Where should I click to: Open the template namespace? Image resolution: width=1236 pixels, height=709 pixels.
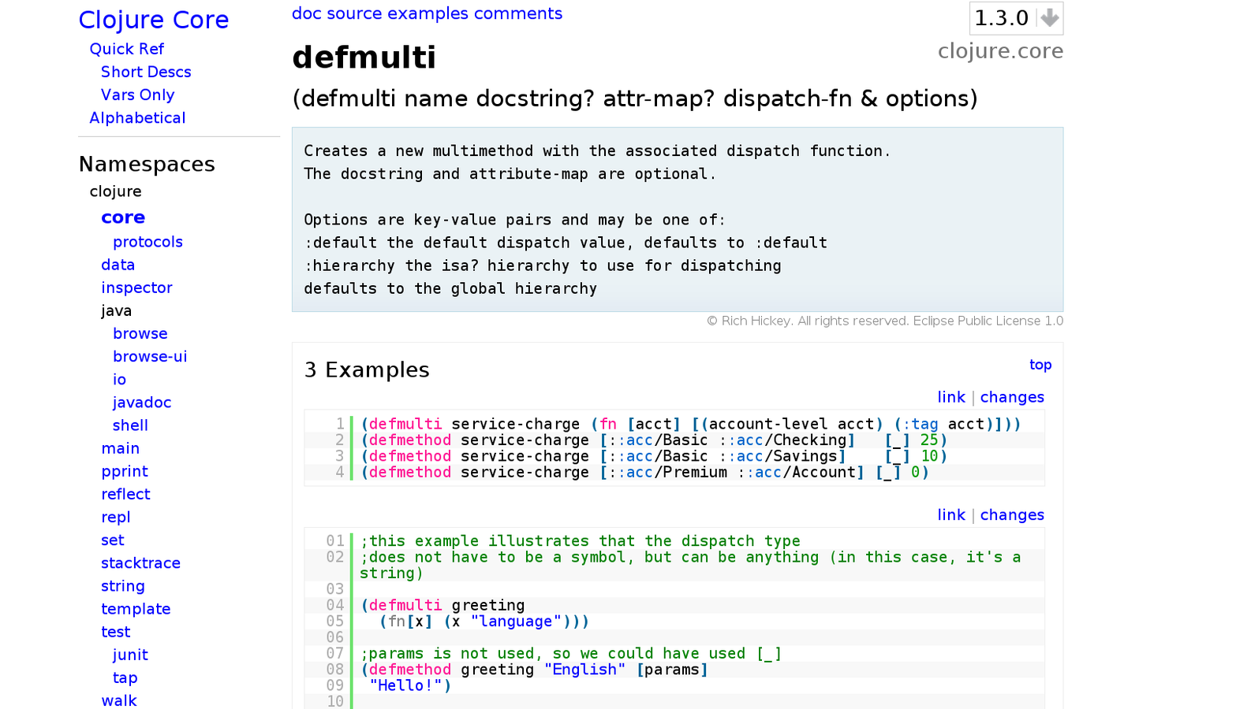pos(136,608)
